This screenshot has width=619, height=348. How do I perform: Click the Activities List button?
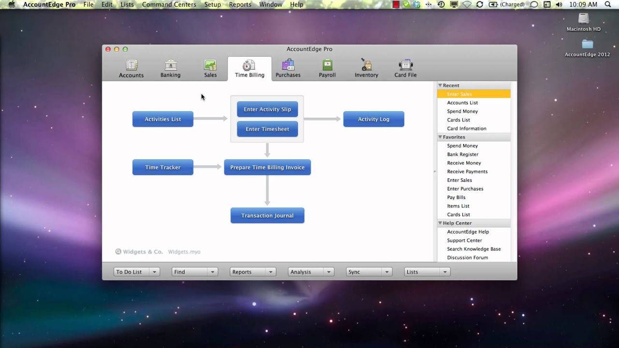(x=163, y=119)
